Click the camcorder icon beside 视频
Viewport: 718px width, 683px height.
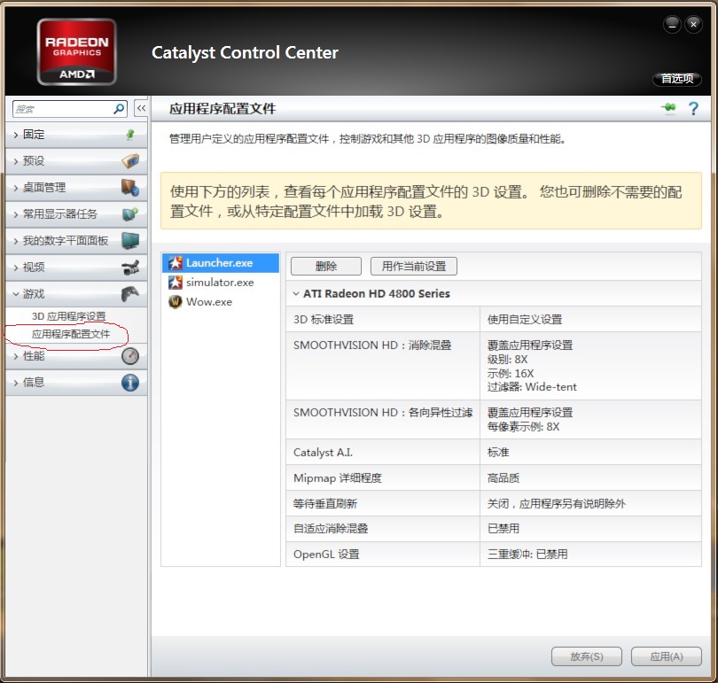coord(130,267)
